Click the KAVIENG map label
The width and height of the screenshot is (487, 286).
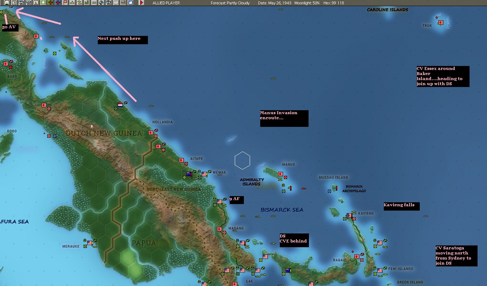pos(366,214)
